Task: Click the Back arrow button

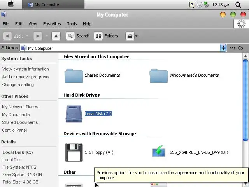Action: coord(7,36)
